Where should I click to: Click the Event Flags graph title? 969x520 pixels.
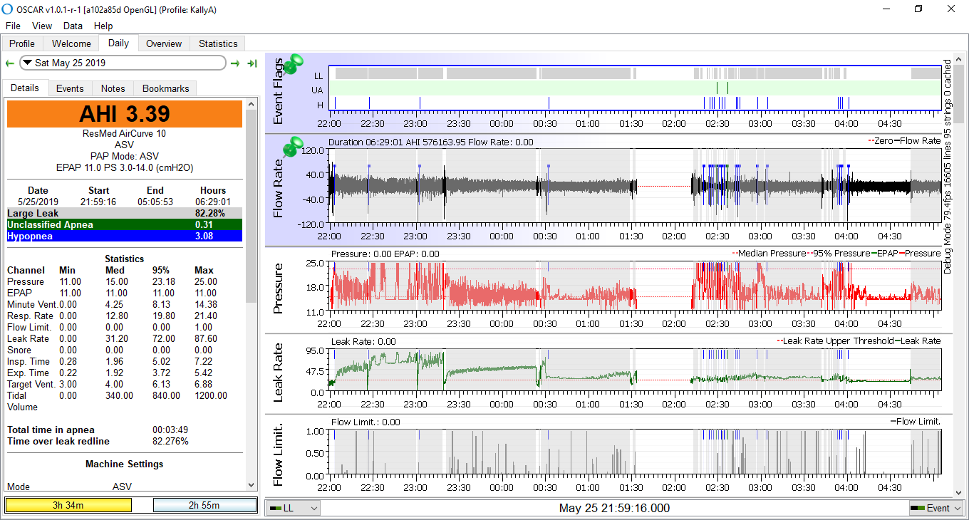278,91
